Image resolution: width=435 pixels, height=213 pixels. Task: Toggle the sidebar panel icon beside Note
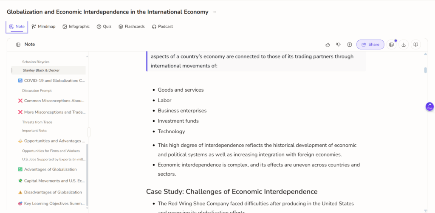(18, 45)
